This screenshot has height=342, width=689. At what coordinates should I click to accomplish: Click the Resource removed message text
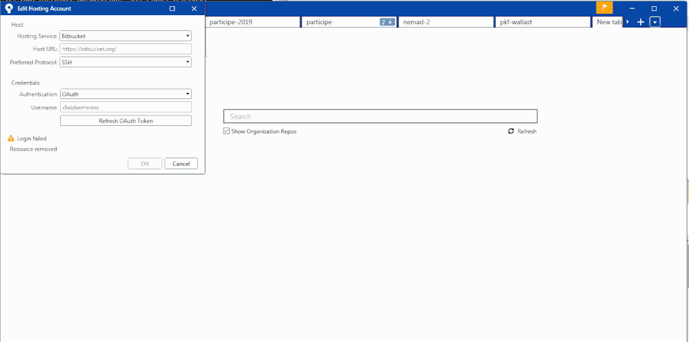(33, 149)
